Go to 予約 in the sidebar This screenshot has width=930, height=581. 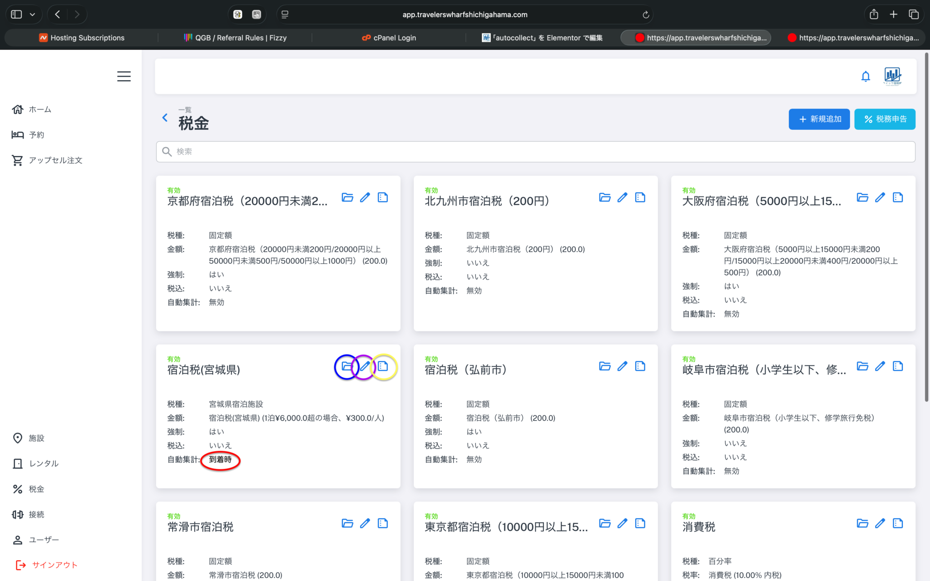(x=36, y=135)
